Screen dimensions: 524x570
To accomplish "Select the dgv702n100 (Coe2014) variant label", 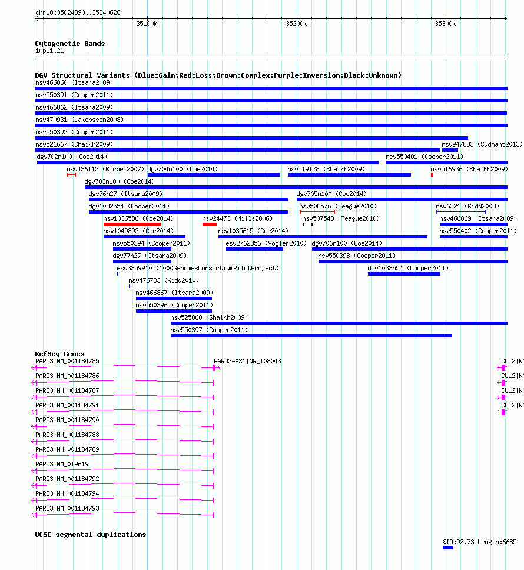I will (72, 157).
